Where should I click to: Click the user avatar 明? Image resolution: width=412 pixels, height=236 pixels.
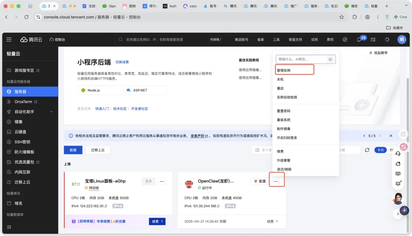pos(401,40)
